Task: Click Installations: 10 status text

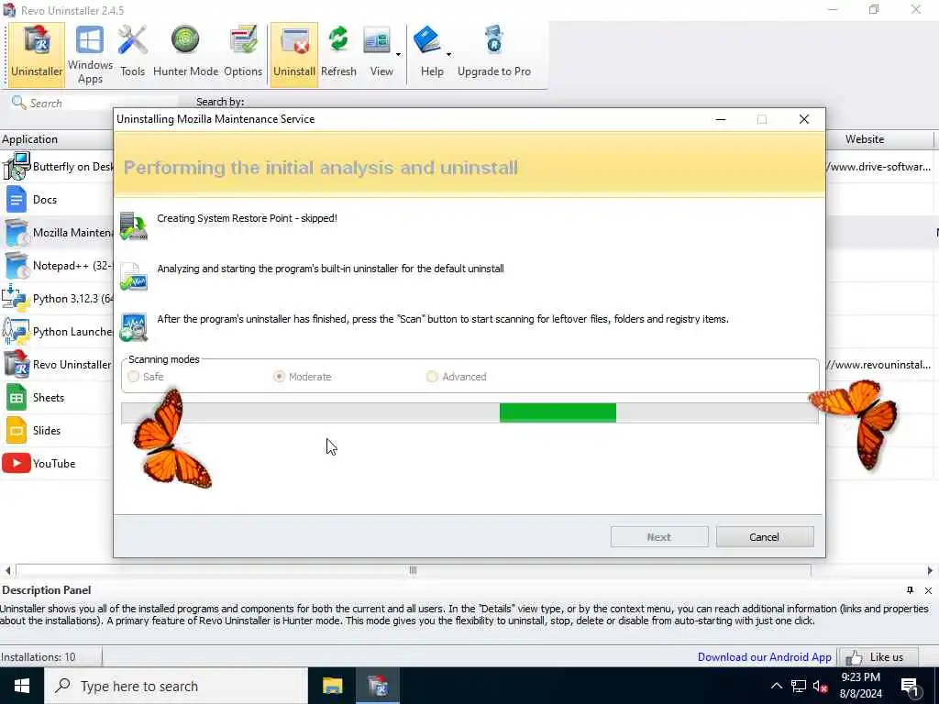Action: (x=38, y=657)
